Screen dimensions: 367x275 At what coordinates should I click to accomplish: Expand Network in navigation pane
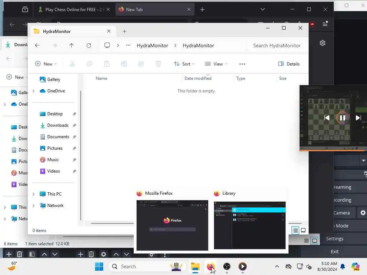point(33,206)
